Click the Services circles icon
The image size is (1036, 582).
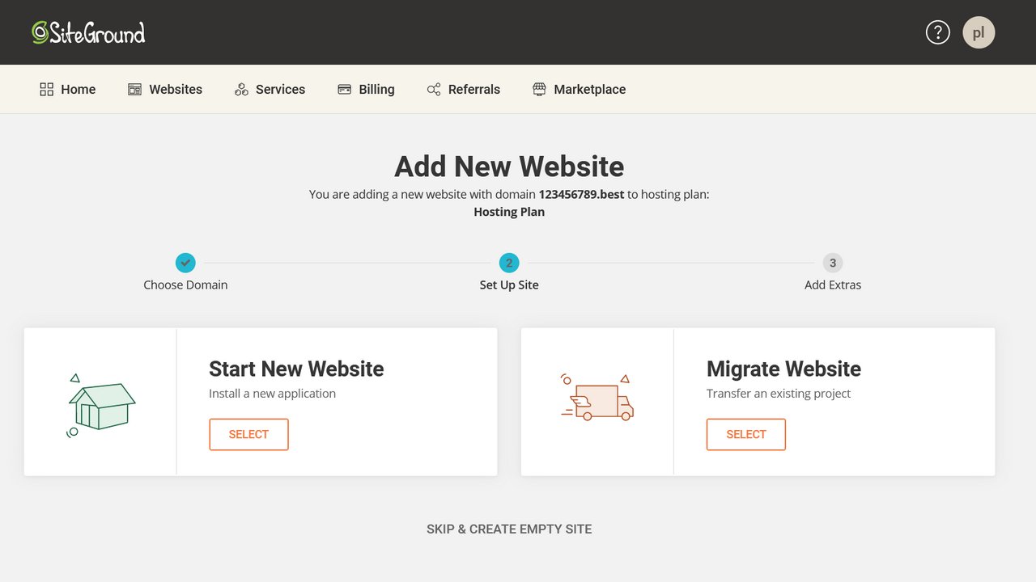pyautogui.click(x=241, y=90)
